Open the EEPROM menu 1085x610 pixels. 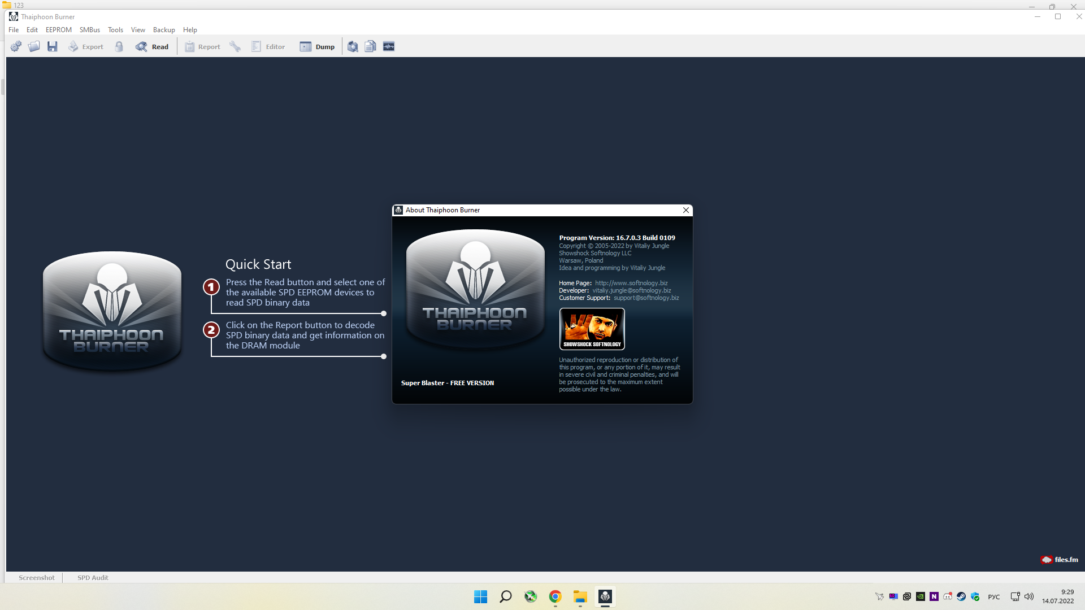pyautogui.click(x=59, y=30)
